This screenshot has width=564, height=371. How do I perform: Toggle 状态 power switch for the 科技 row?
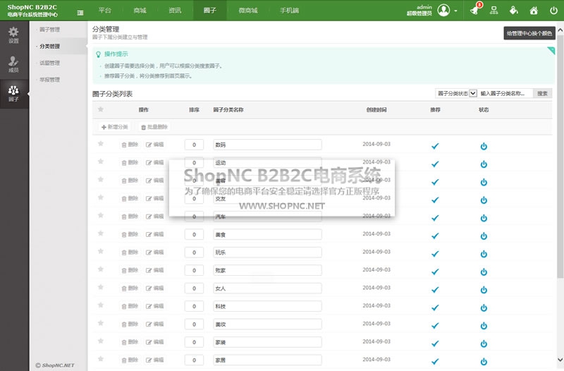[484, 308]
